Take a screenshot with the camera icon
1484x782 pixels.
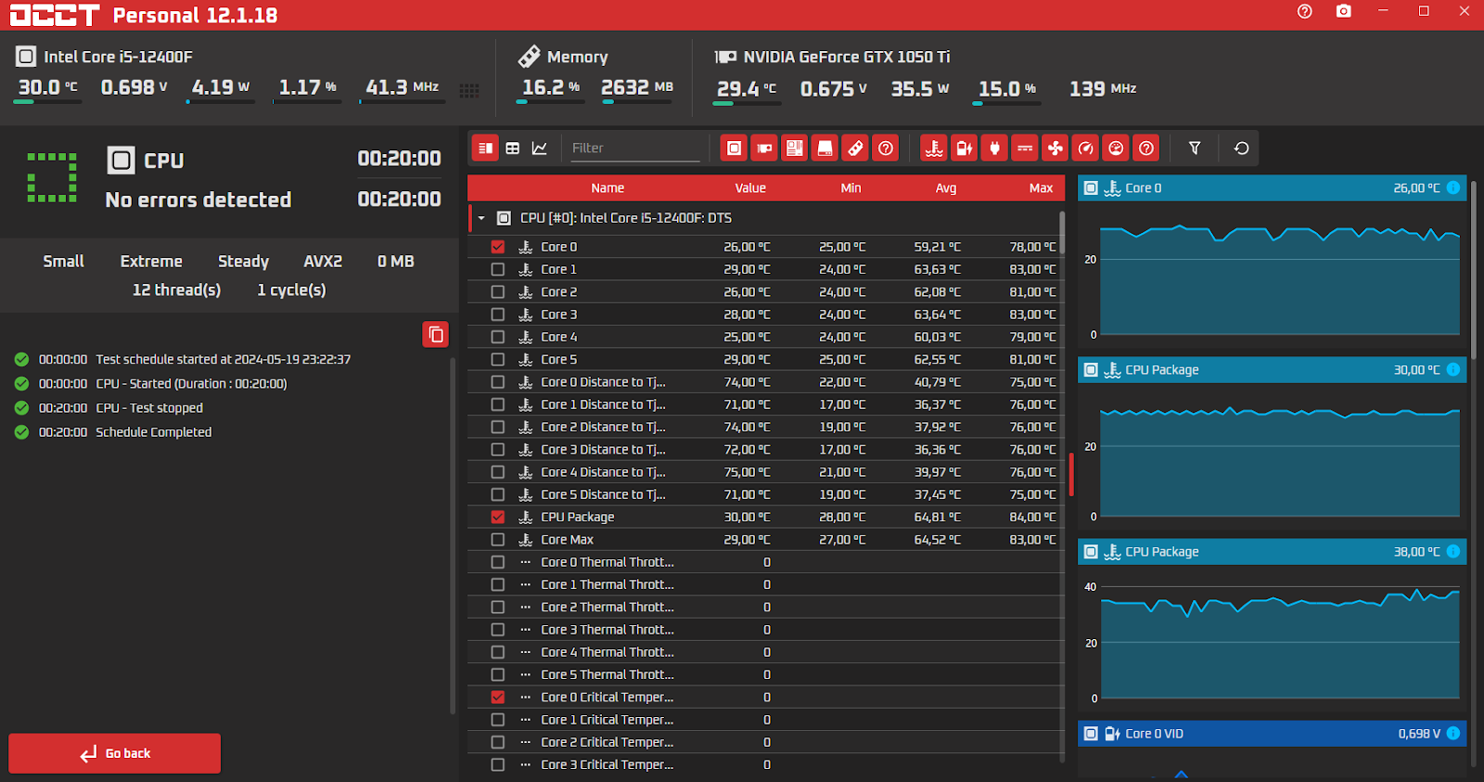pyautogui.click(x=1344, y=12)
